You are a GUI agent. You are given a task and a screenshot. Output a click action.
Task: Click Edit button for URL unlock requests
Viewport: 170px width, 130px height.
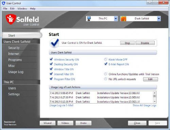(150, 79)
